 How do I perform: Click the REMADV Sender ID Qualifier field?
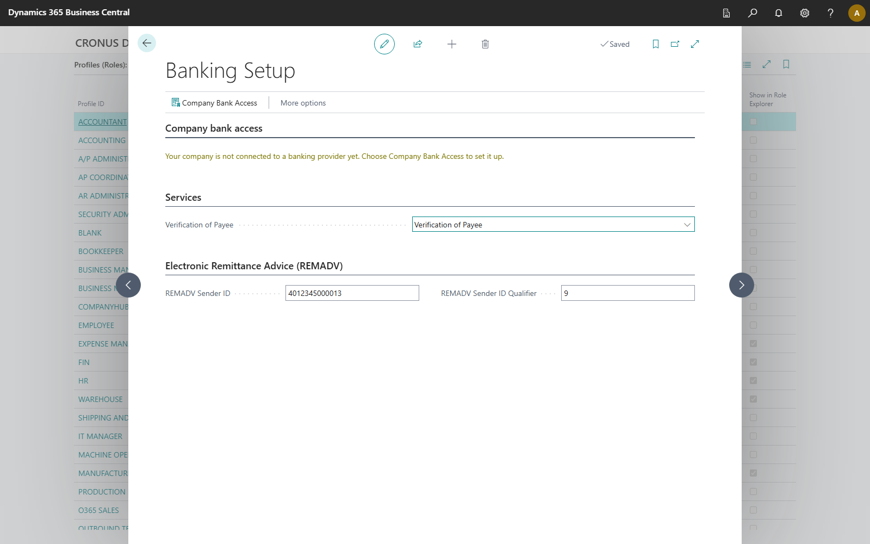click(x=628, y=293)
